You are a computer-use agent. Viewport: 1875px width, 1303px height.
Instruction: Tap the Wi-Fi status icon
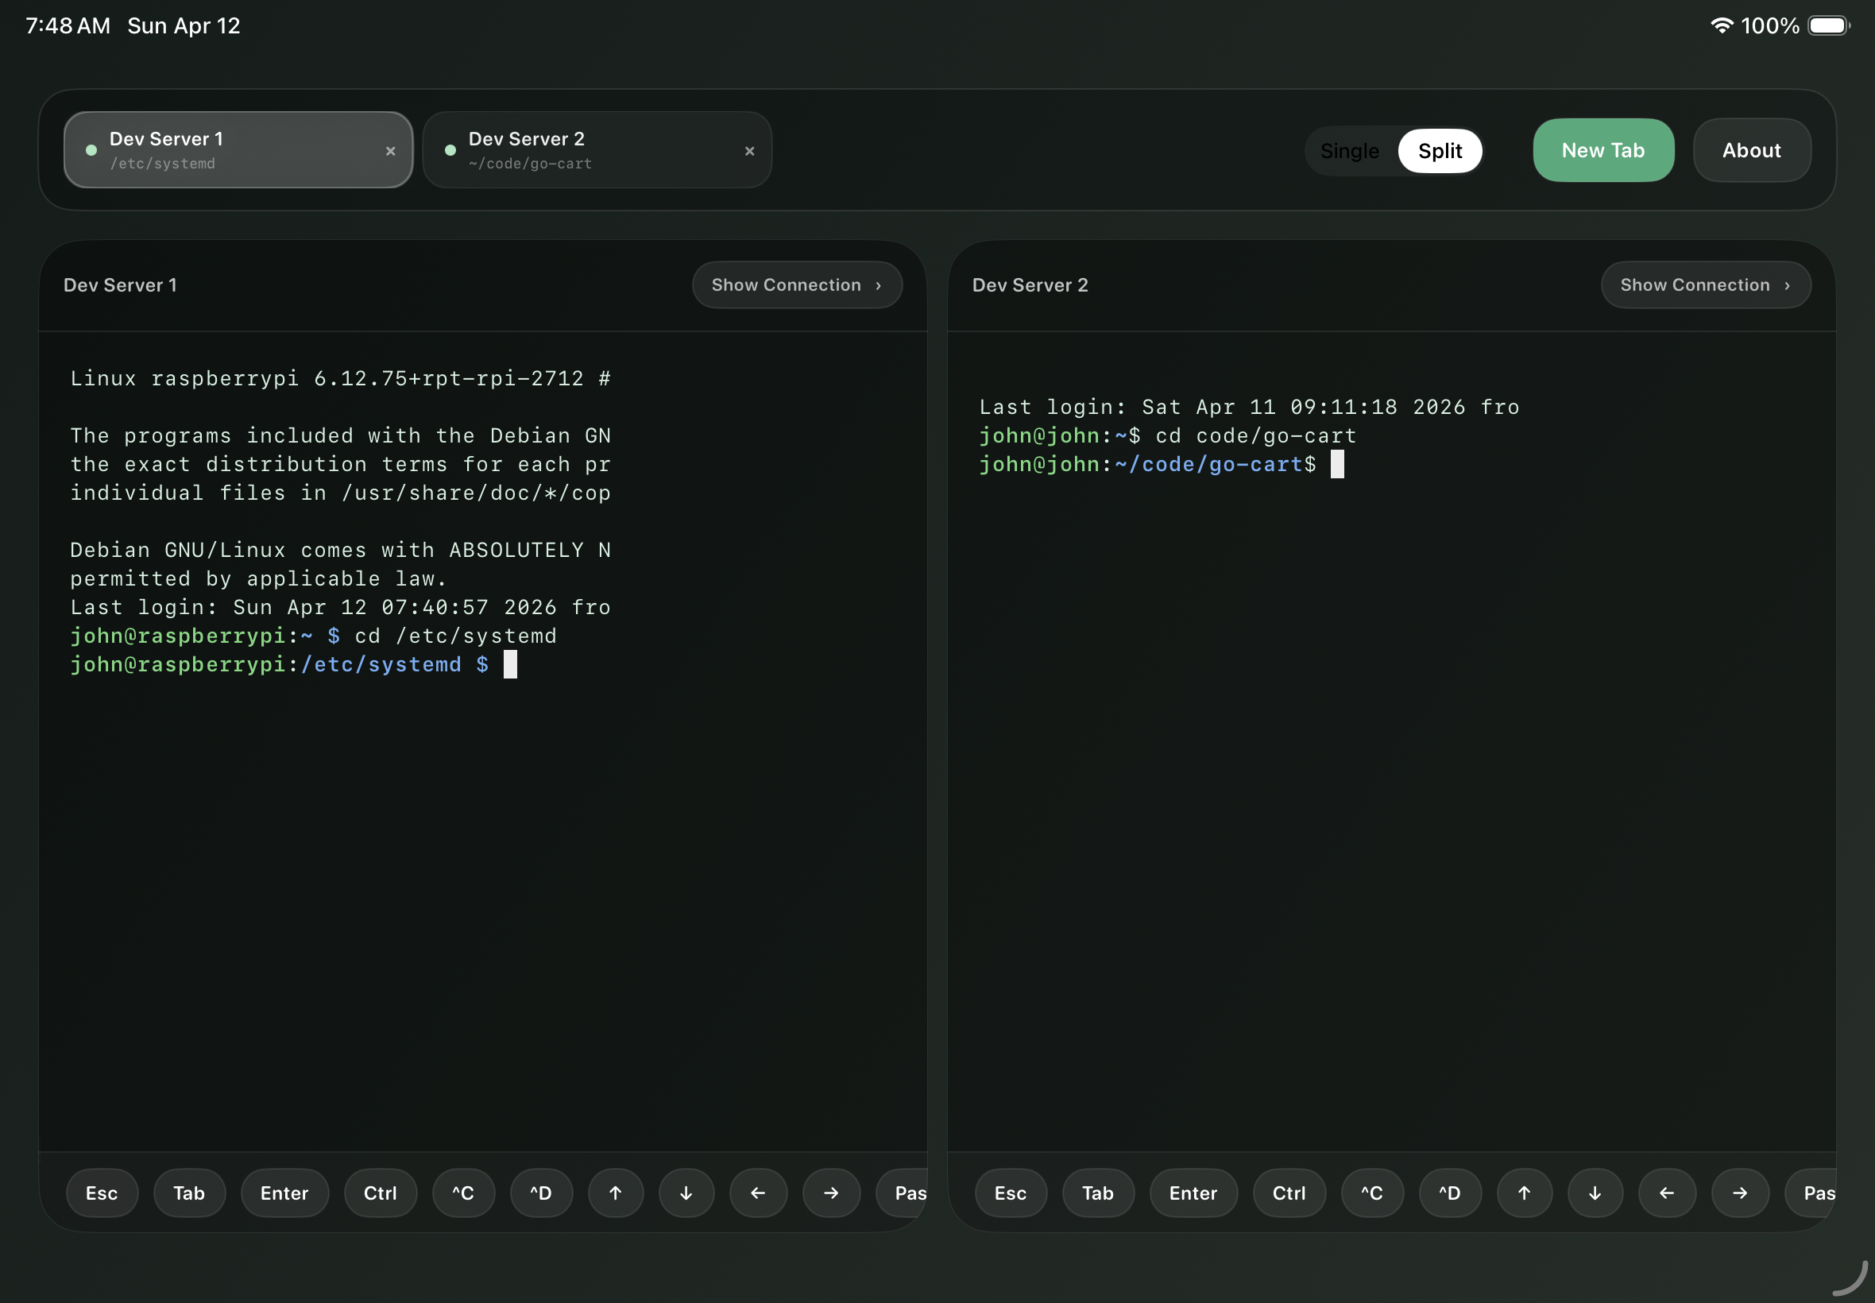1721,25
